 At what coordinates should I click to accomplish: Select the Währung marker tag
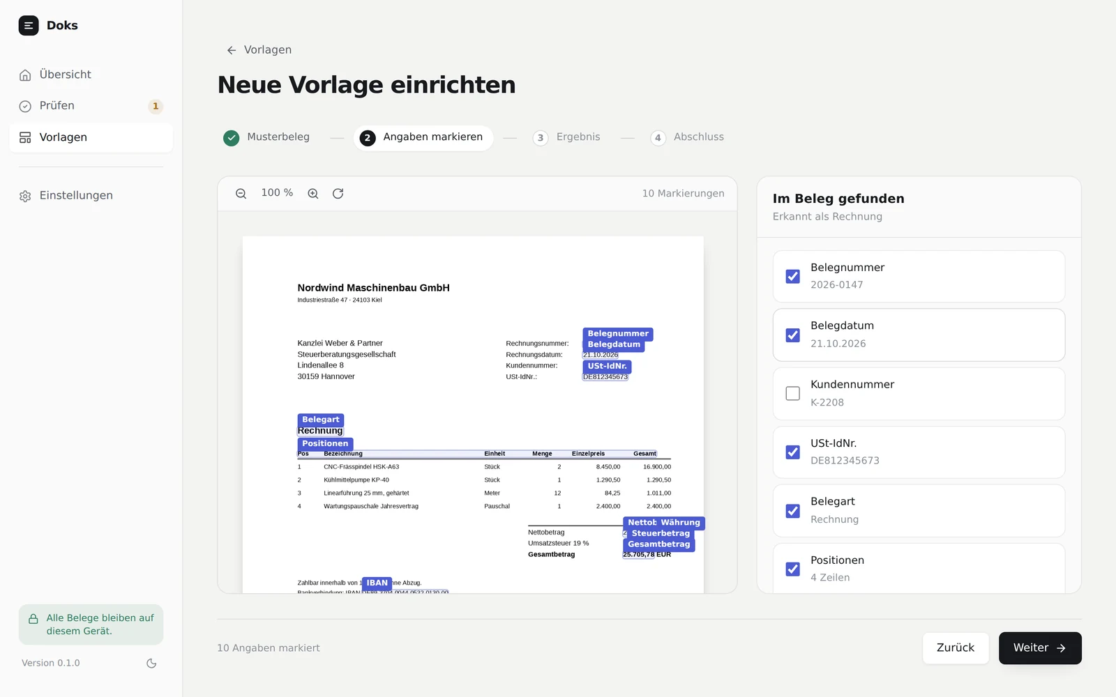680,523
